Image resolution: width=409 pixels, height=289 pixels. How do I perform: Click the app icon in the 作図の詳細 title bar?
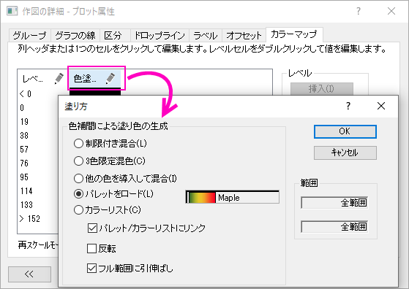[12, 11]
